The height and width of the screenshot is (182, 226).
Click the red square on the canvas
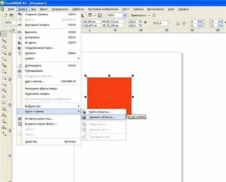tap(109, 96)
